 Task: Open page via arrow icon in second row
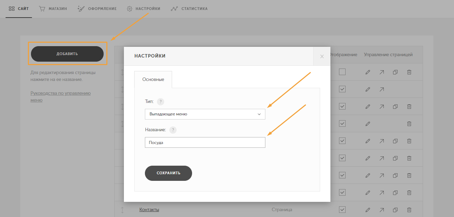pyautogui.click(x=382, y=89)
